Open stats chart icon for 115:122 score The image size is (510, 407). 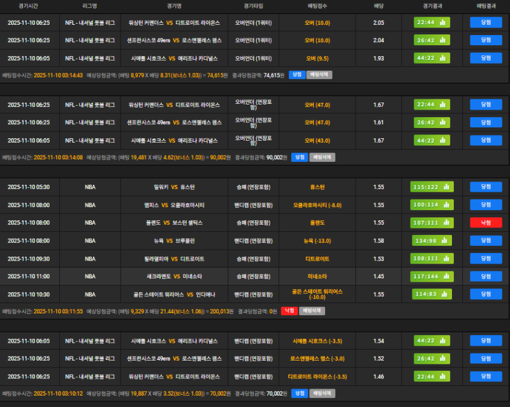click(444, 187)
